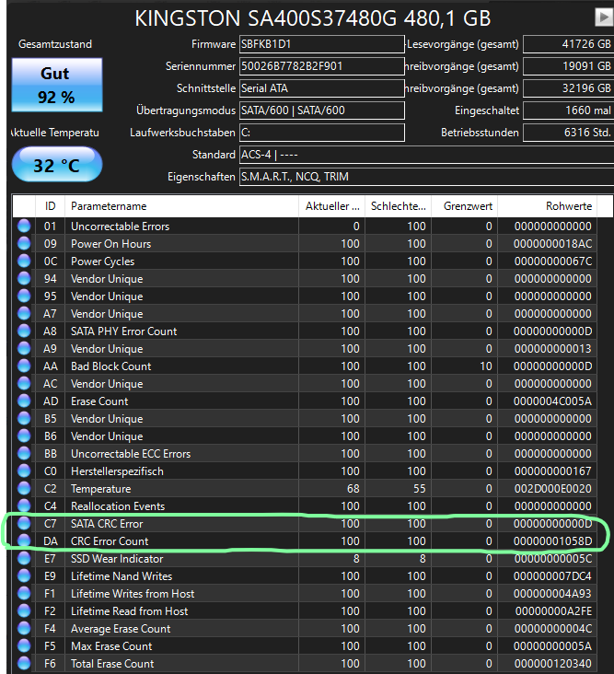
Task: Click status orb of Average Erase Count row
Action: [24, 629]
